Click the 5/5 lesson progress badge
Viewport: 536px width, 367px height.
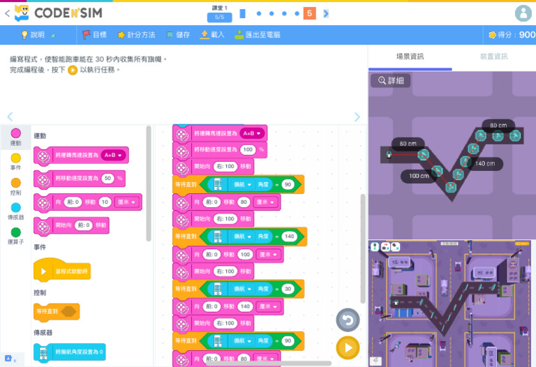(x=219, y=17)
